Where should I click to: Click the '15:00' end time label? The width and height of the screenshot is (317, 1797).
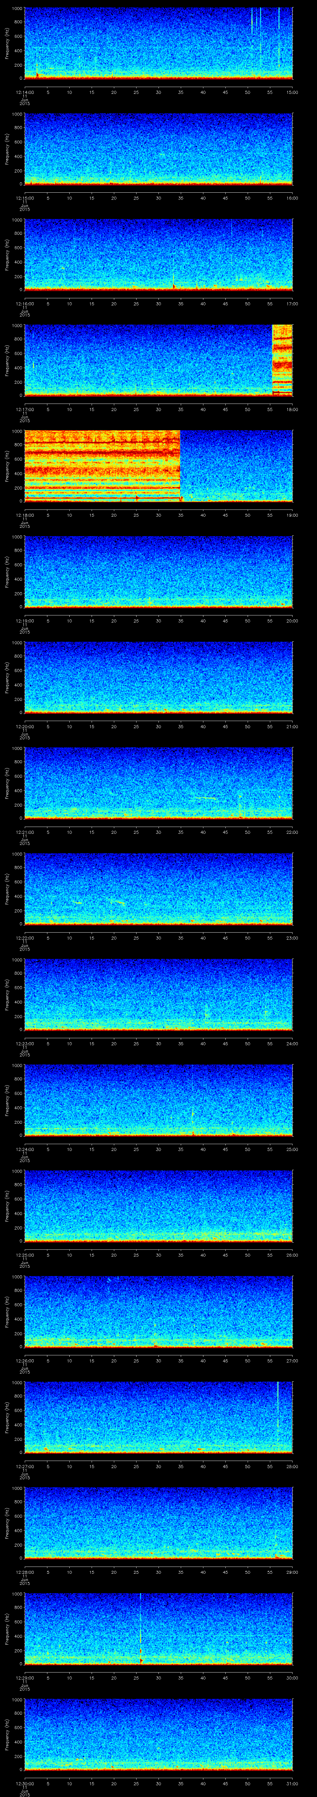293,92
